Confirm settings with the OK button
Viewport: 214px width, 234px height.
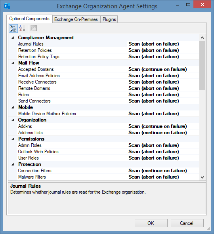pyautogui.click(x=151, y=223)
